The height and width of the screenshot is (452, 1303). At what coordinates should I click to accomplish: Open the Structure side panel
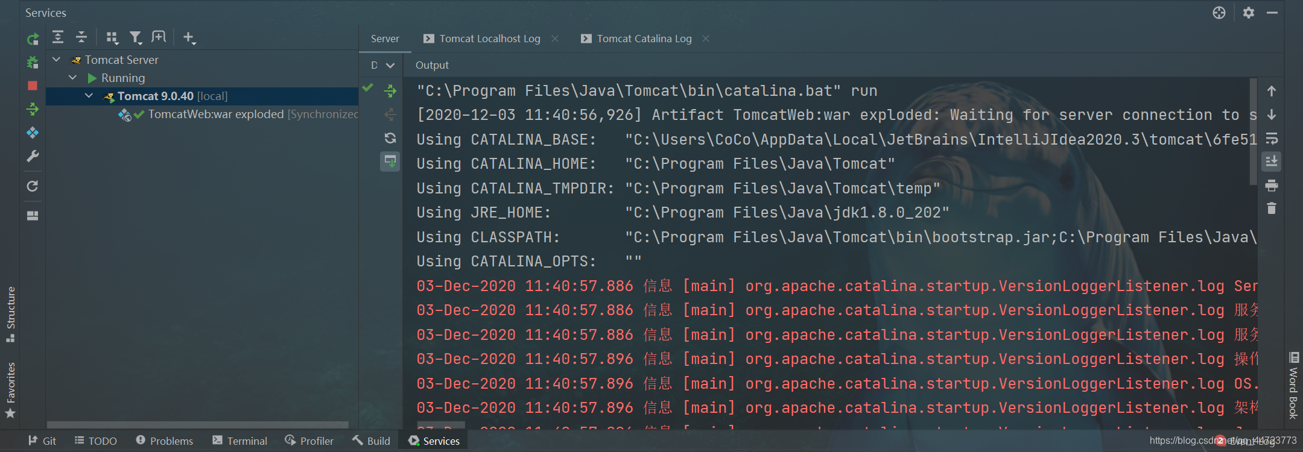pos(10,313)
